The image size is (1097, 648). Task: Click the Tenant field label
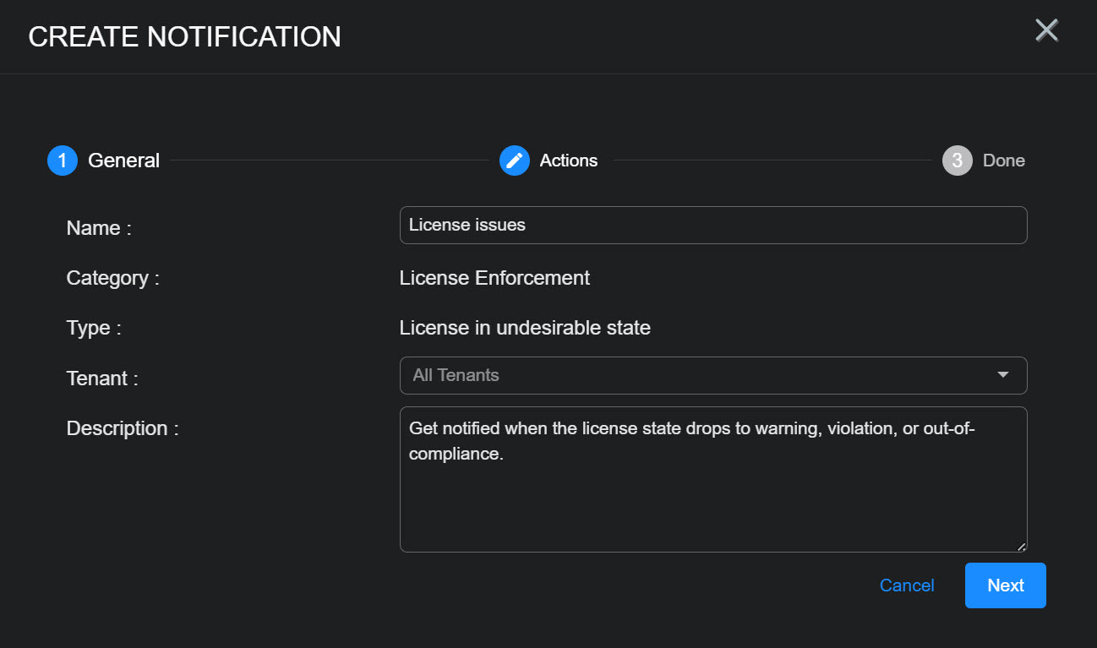click(102, 378)
